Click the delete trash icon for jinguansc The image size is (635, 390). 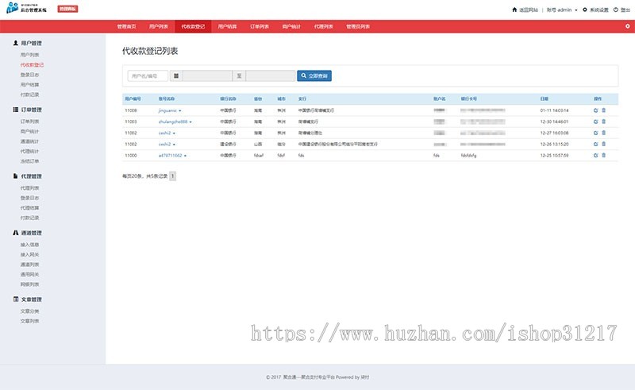[603, 110]
